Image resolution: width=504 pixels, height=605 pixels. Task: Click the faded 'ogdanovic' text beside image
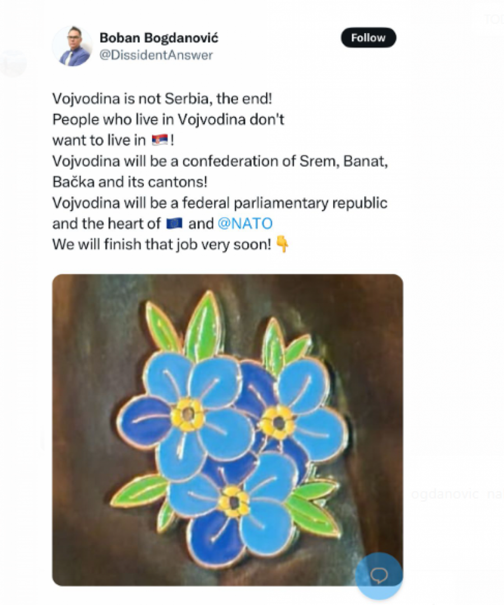[x=445, y=495]
